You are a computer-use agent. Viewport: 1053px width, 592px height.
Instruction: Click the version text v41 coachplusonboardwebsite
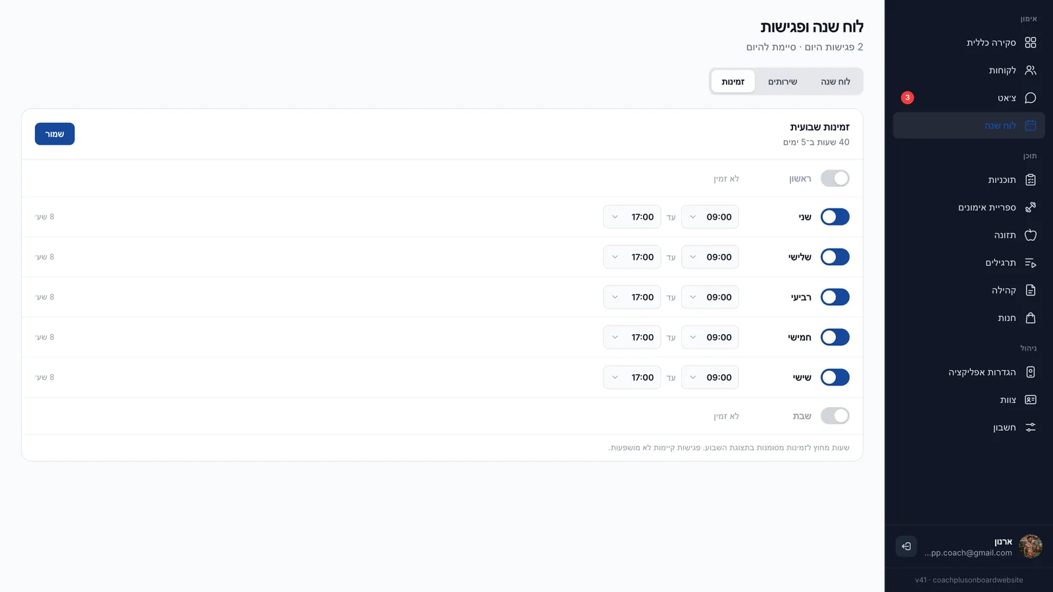(x=969, y=580)
